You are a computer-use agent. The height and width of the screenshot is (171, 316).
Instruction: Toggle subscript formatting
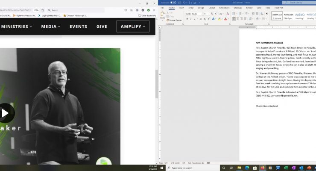pyautogui.click(x=205, y=19)
